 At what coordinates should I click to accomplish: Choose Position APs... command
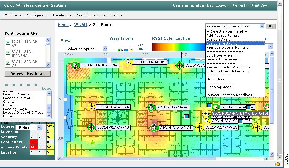235,39
